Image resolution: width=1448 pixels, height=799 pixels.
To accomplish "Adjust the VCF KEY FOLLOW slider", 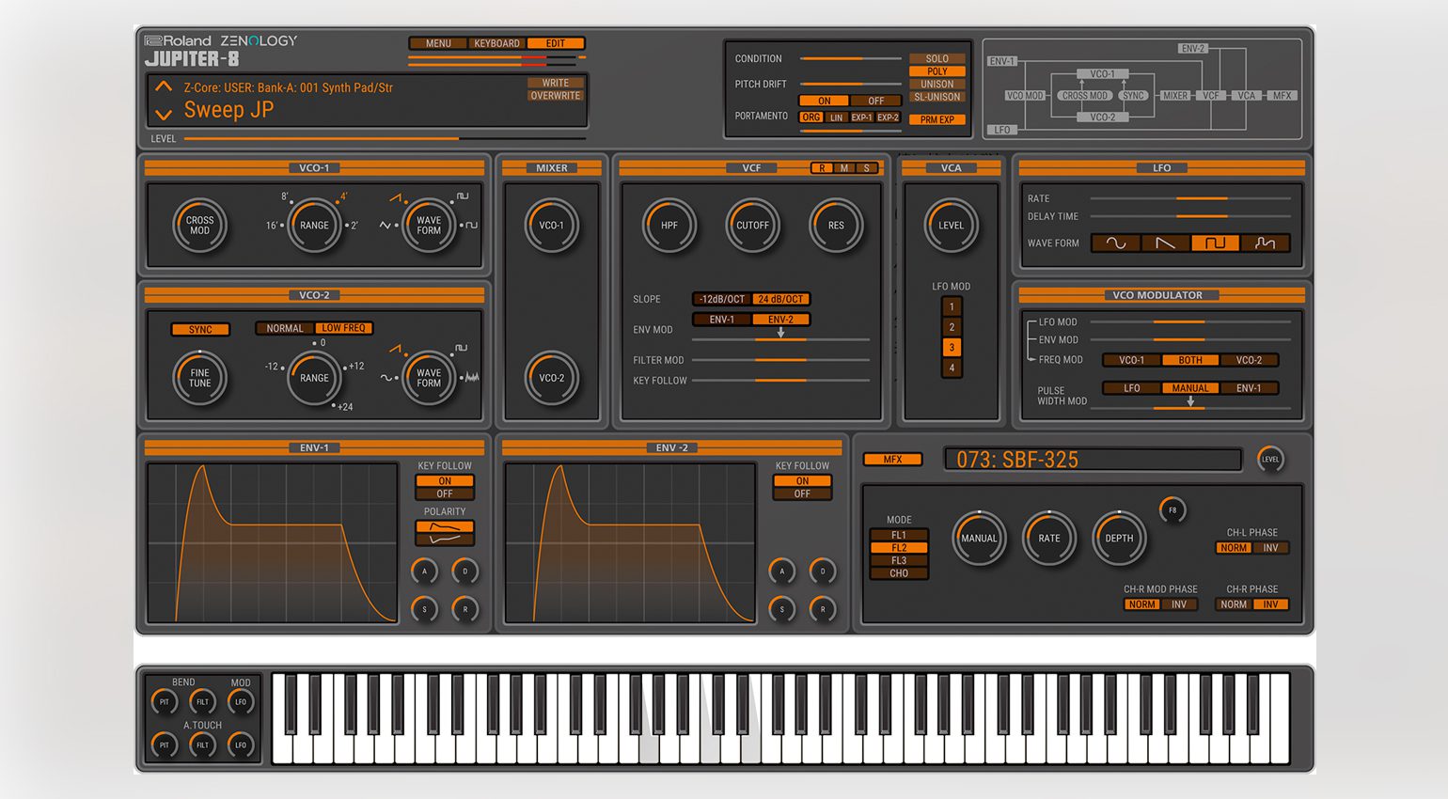I will click(780, 381).
